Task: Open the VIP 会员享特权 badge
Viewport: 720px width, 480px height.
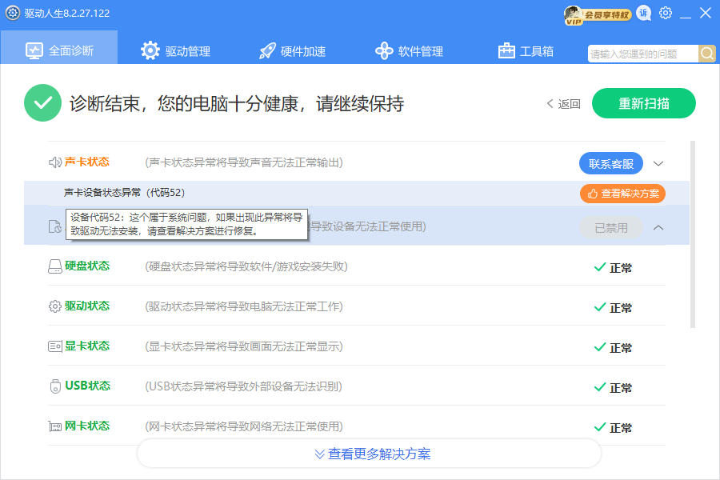Action: coord(598,14)
